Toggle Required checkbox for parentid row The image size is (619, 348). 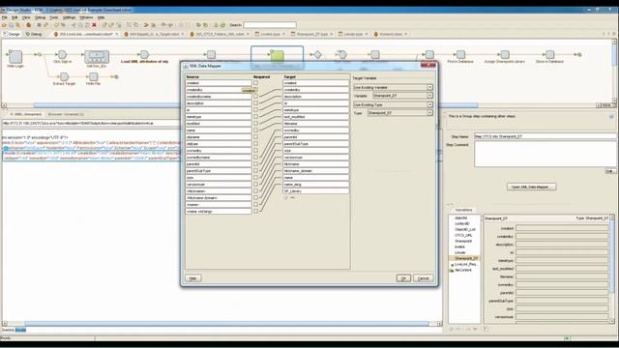coord(255,163)
